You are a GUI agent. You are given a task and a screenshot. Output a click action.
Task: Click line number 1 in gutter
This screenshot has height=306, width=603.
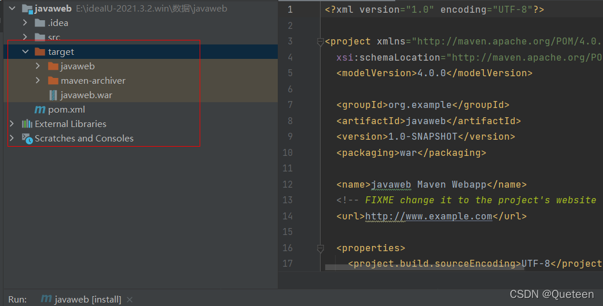290,10
